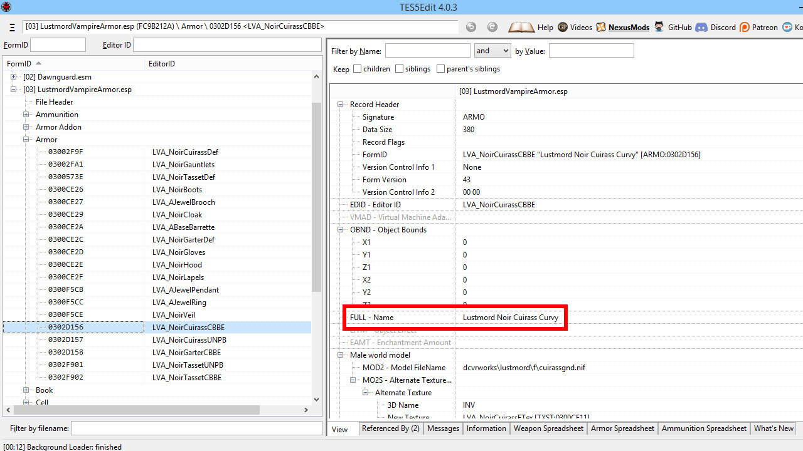The height and width of the screenshot is (451, 803).
Task: Open Help via the book icon
Action: 521,27
